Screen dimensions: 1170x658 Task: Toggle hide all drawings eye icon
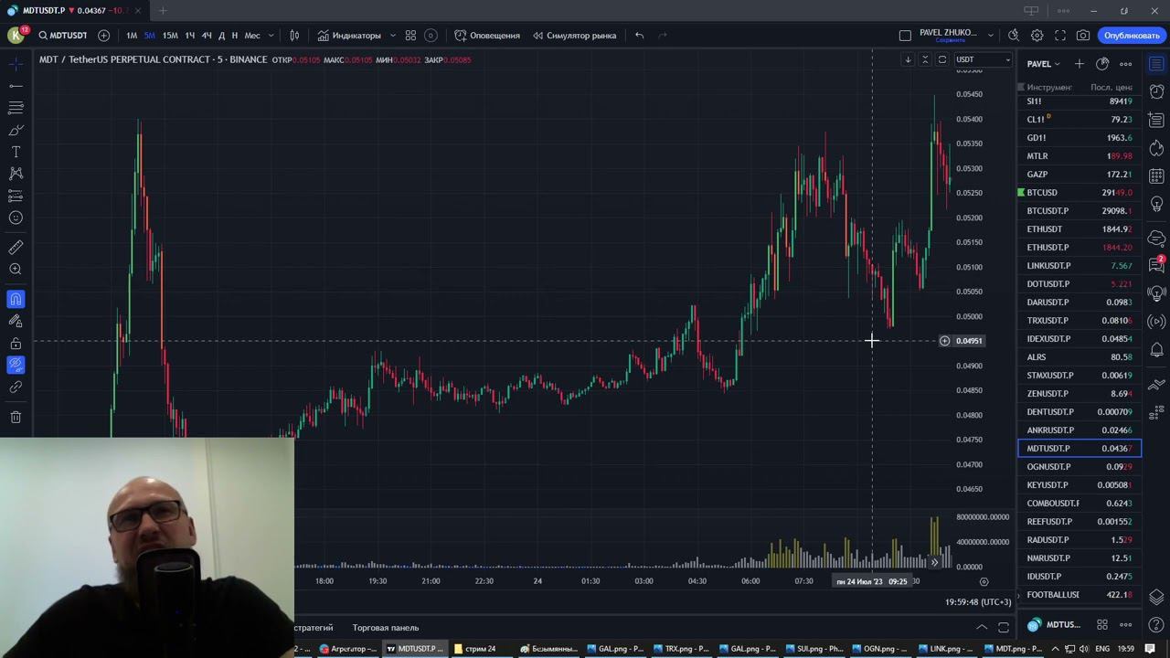coord(16,365)
